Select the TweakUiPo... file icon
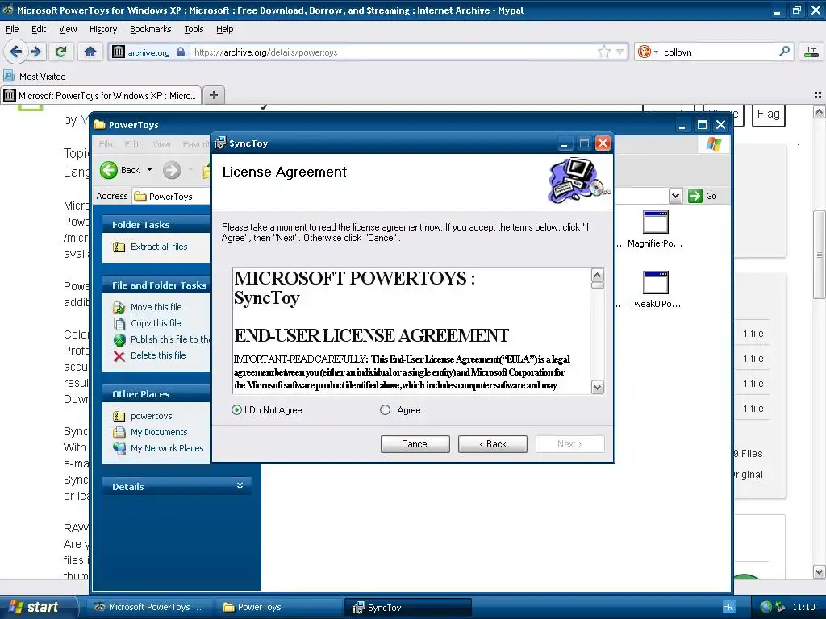Screen dimensions: 826x619 coord(655,283)
